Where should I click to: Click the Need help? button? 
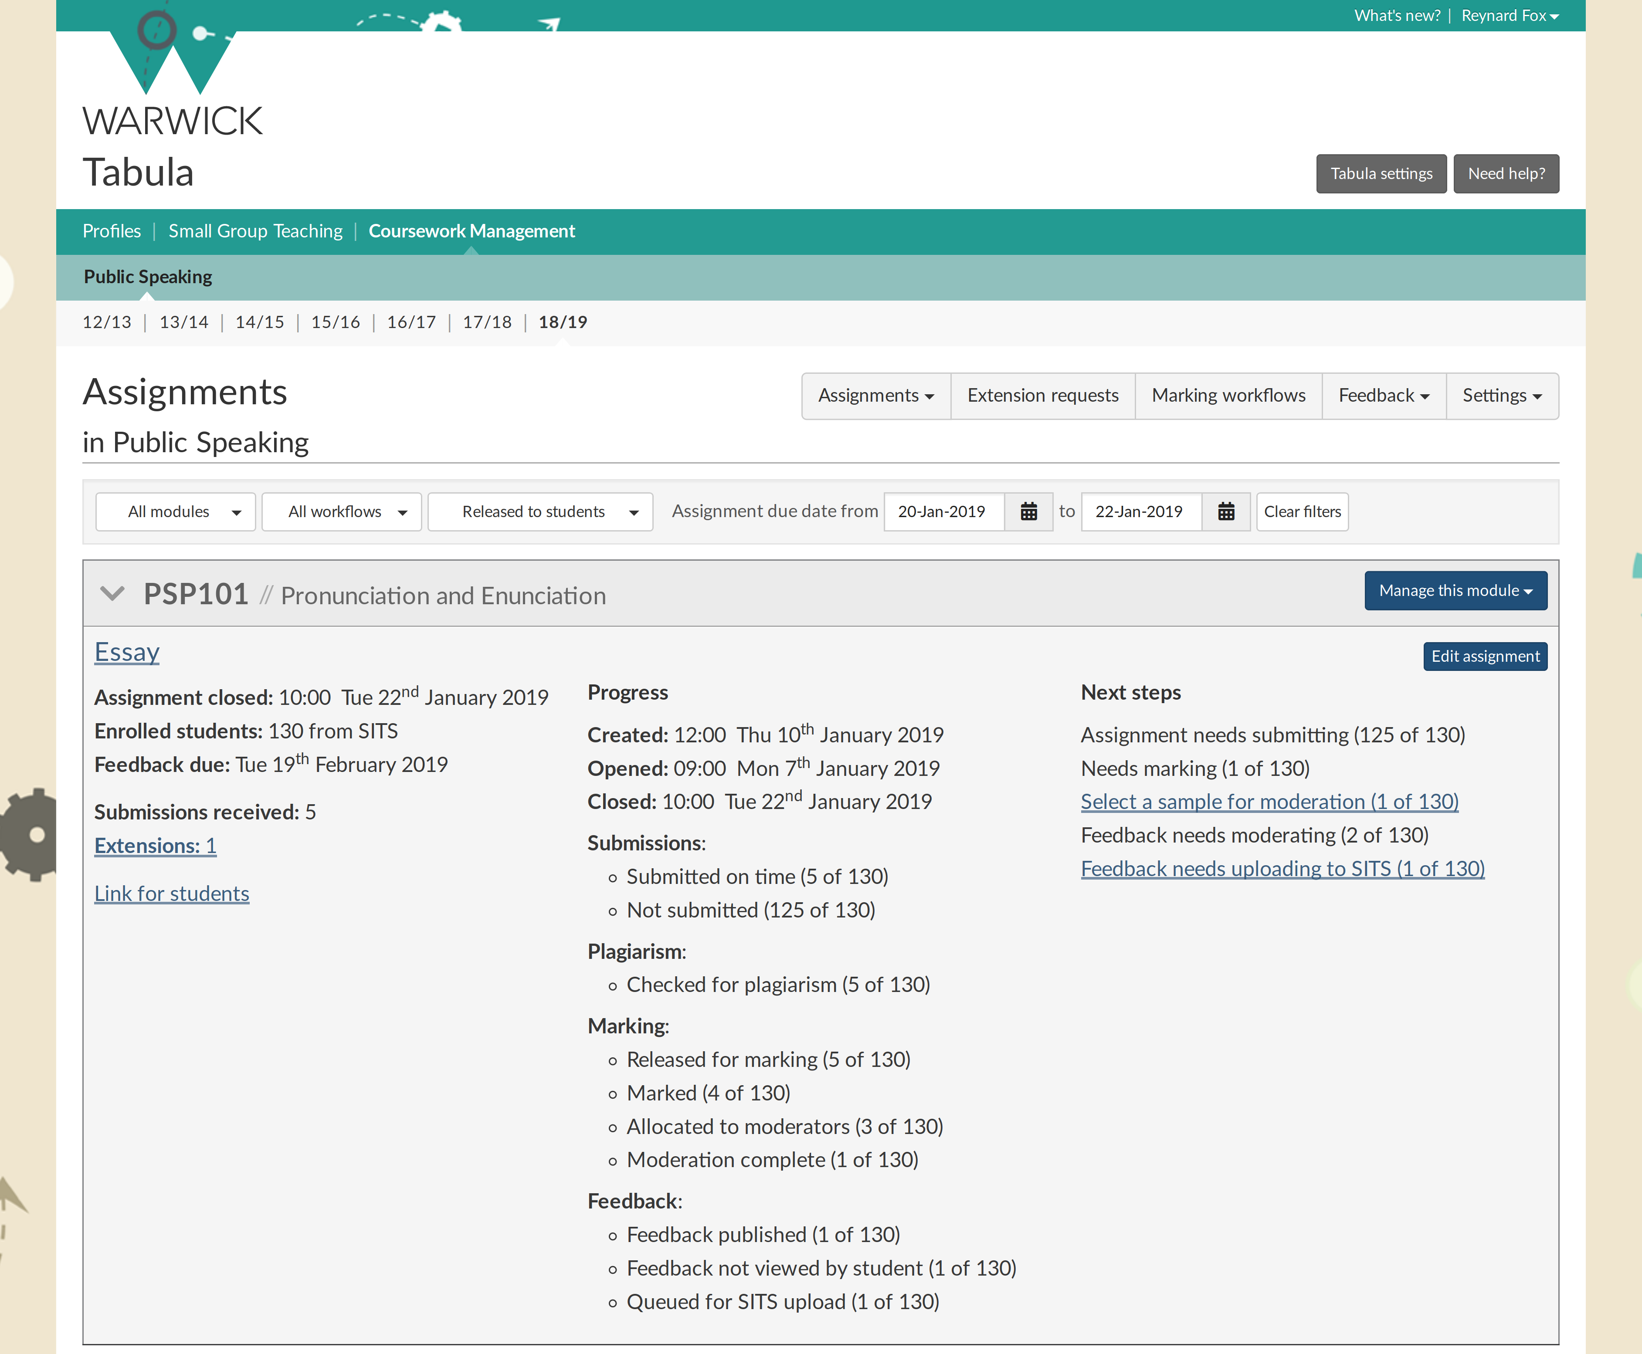1506,173
